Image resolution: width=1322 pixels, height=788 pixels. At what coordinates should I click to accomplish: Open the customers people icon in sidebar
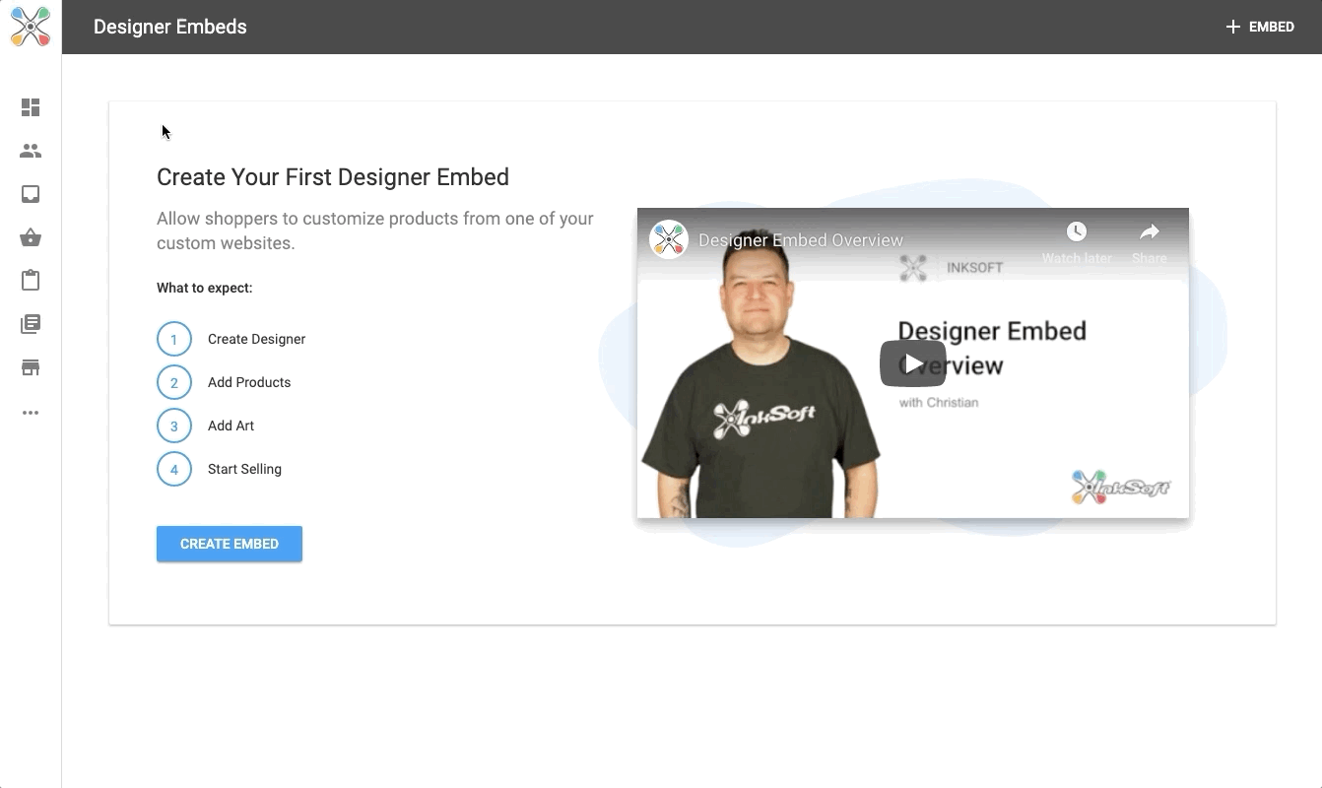click(31, 151)
